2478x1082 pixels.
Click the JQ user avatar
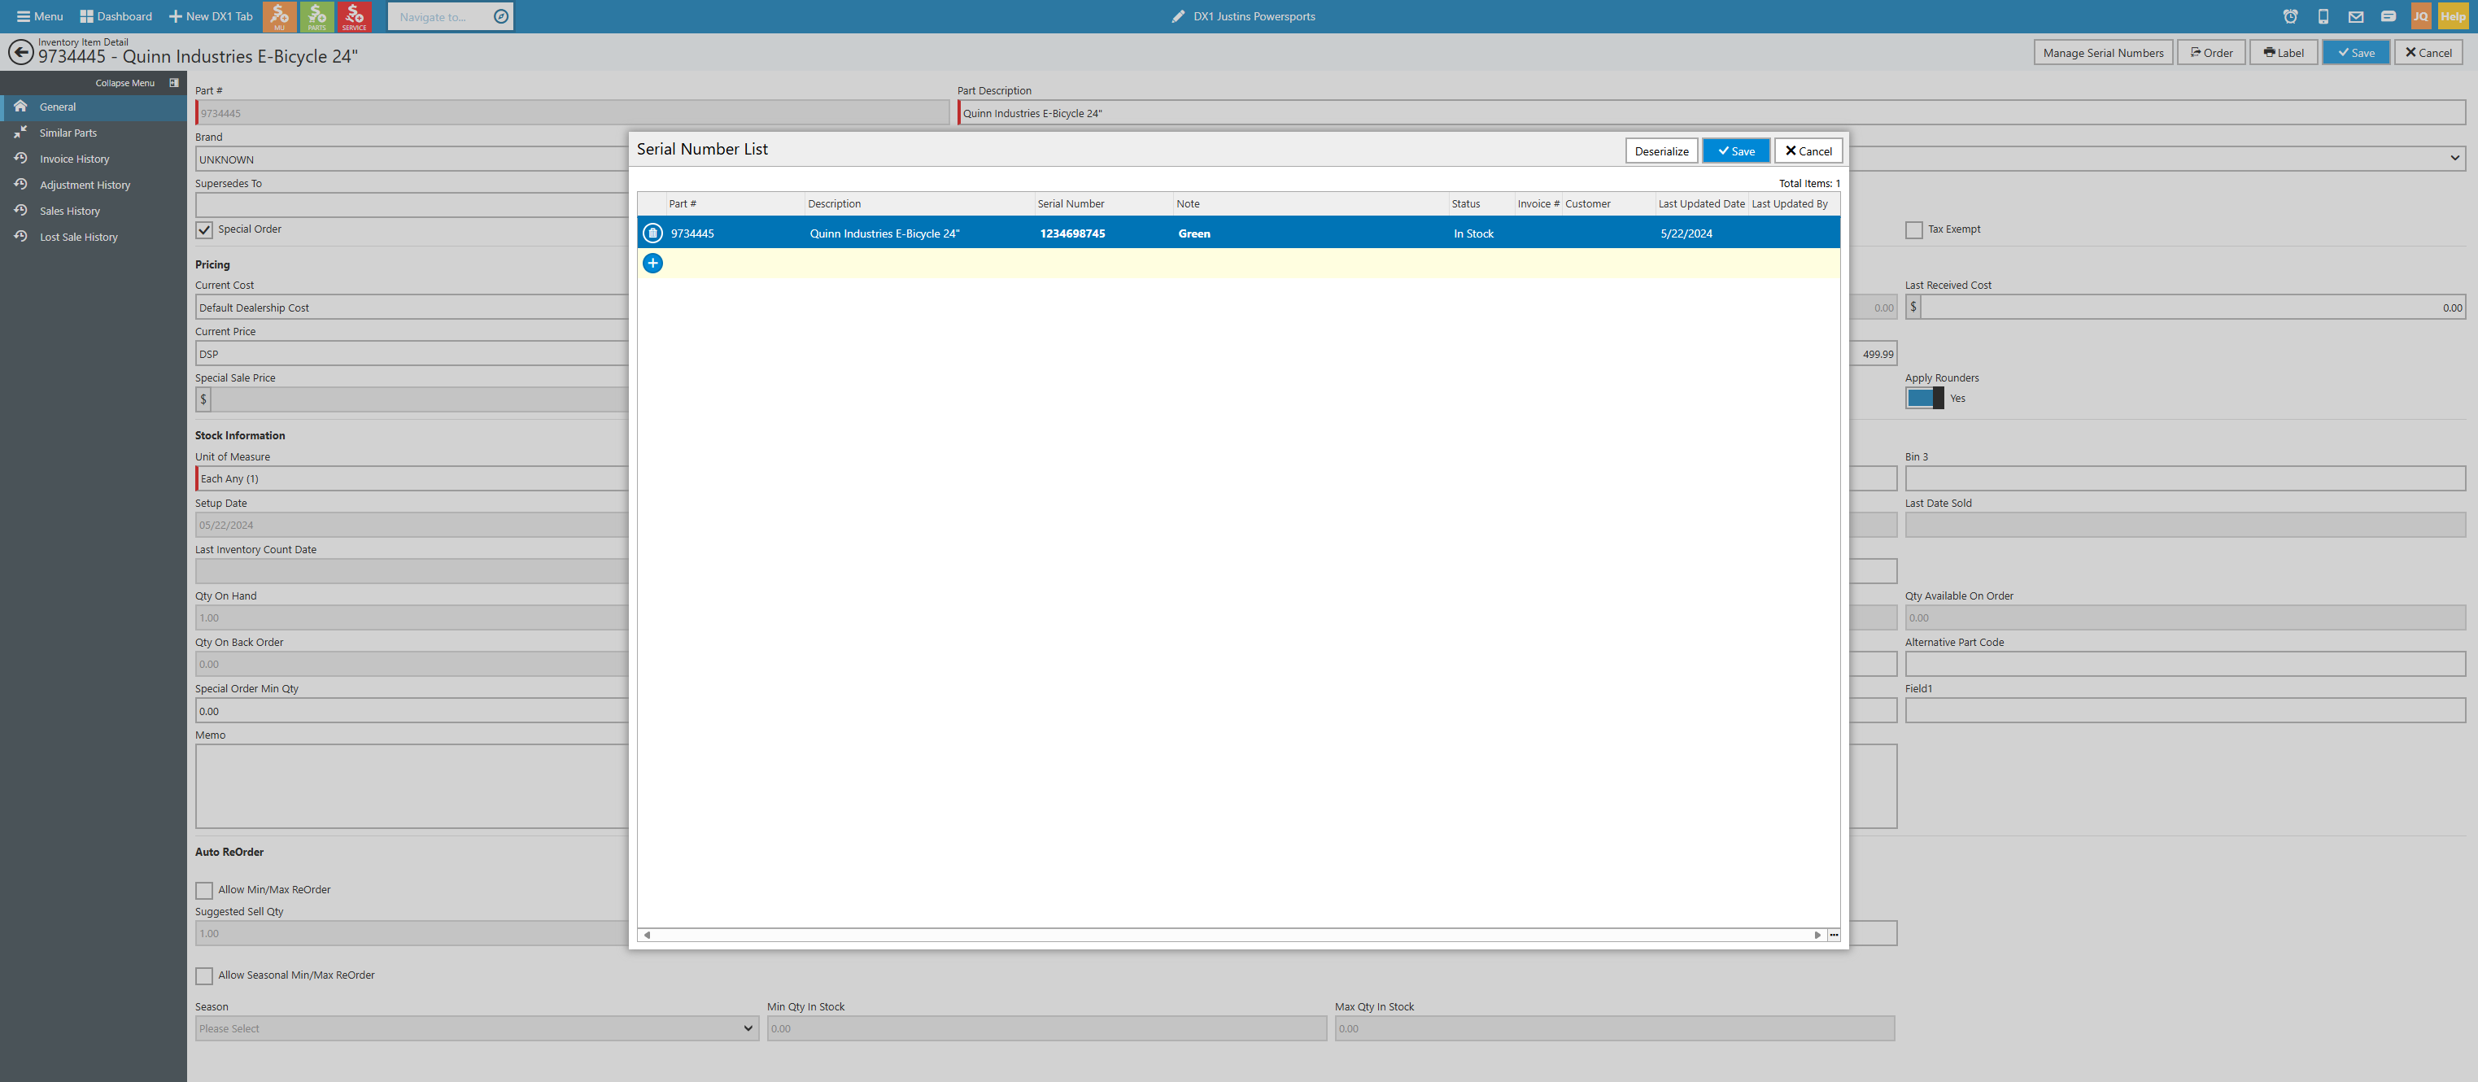(x=2420, y=16)
